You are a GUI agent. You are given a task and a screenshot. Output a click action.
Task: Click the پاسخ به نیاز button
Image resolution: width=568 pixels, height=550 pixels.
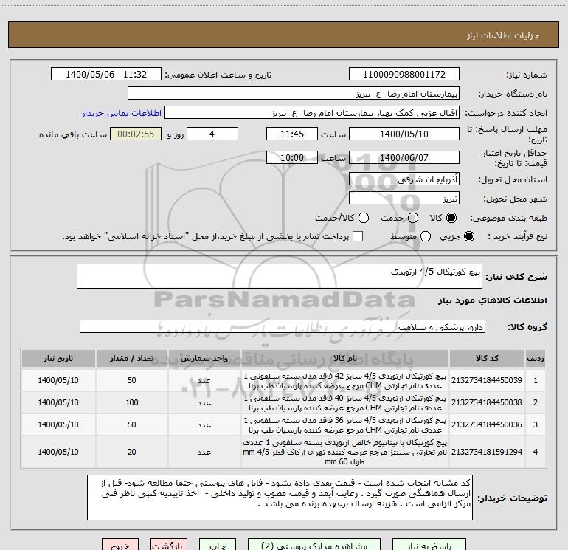click(x=429, y=546)
